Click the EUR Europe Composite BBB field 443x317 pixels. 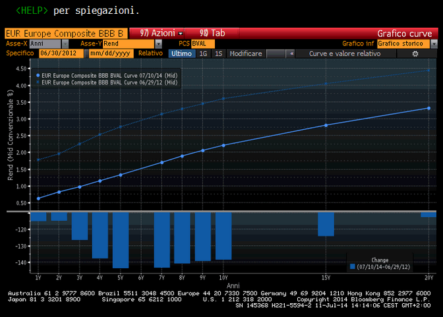pyautogui.click(x=65, y=33)
